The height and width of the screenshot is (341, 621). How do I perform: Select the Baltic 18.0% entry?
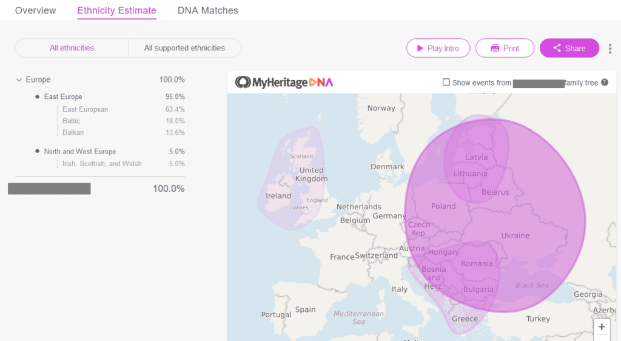coord(124,121)
